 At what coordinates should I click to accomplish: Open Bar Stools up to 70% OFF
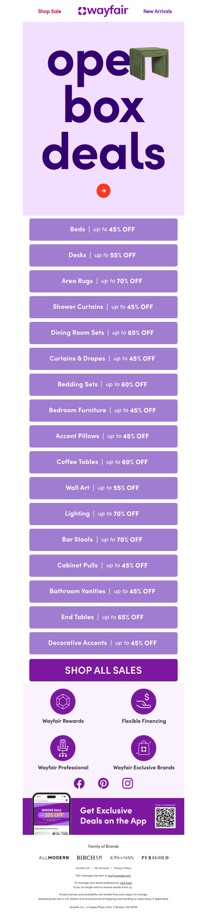click(x=103, y=540)
